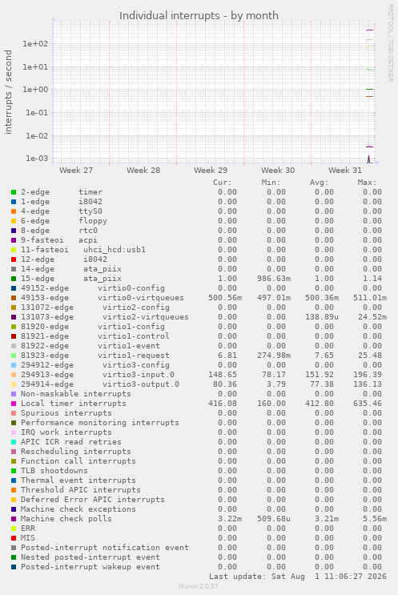Click the 'Rescheduling interrupts' legend label
The width and height of the screenshot is (398, 595).
click(76, 452)
